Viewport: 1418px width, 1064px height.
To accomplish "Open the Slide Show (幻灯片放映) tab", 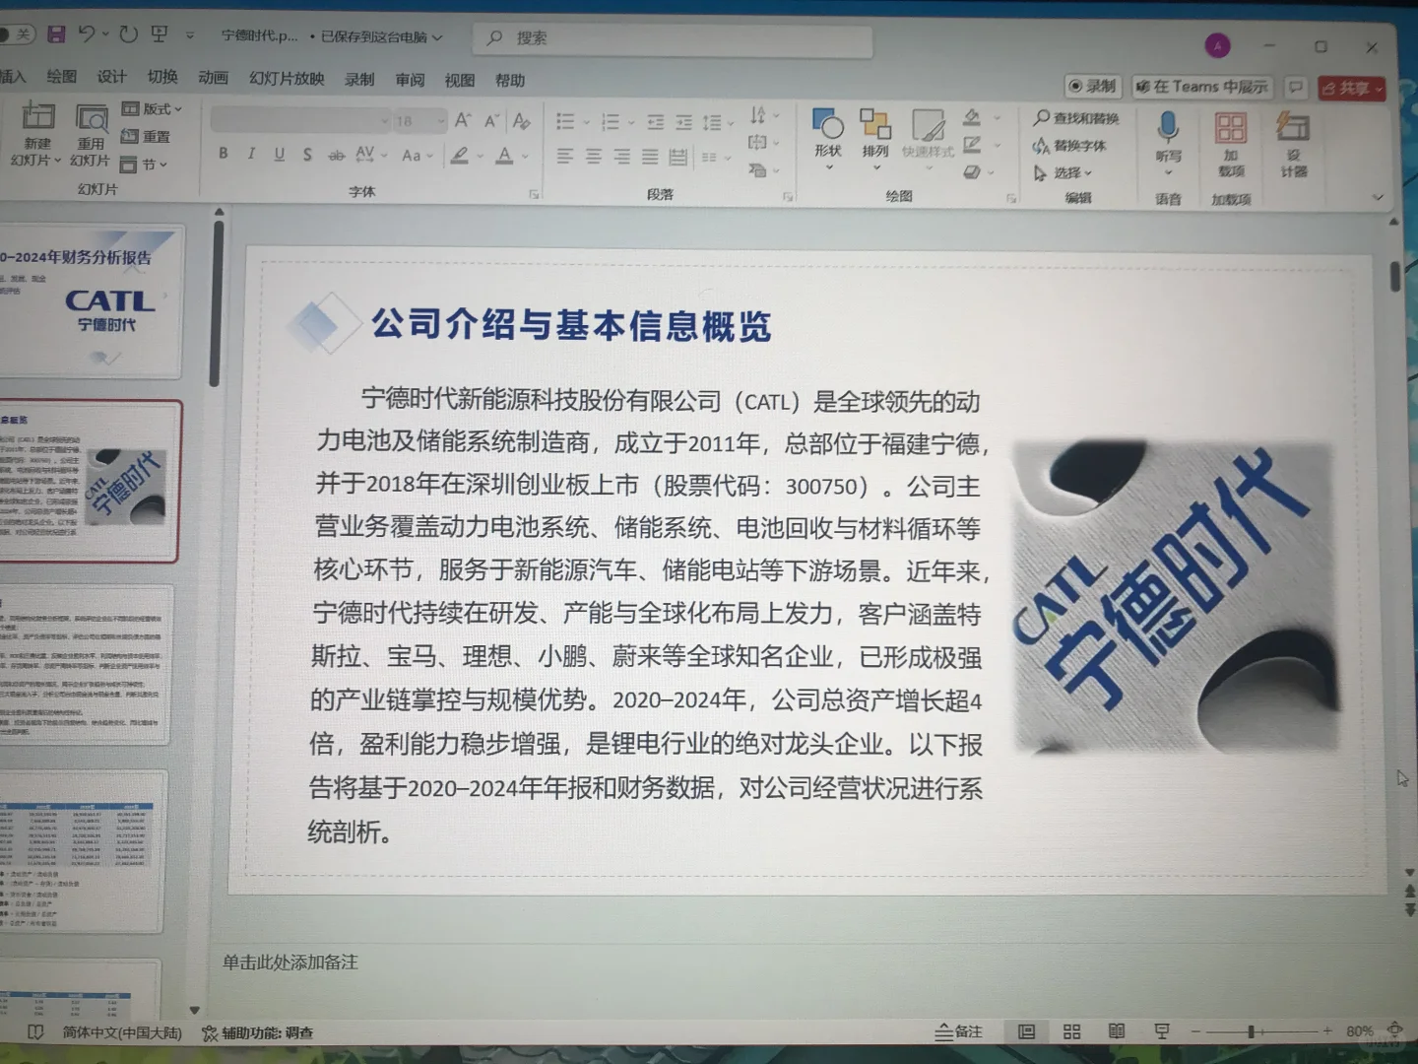I will tap(287, 79).
